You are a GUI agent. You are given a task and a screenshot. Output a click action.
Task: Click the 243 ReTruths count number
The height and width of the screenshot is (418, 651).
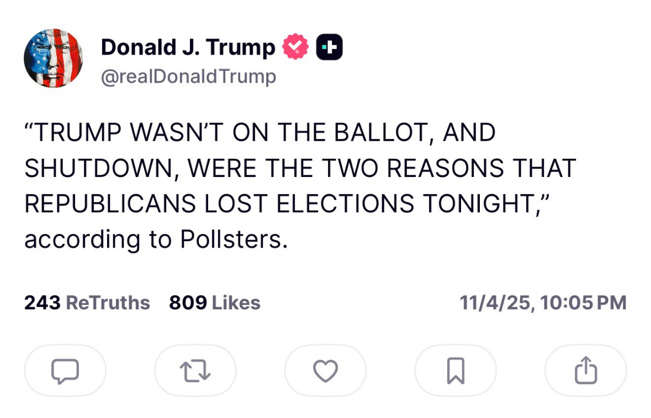(x=42, y=303)
